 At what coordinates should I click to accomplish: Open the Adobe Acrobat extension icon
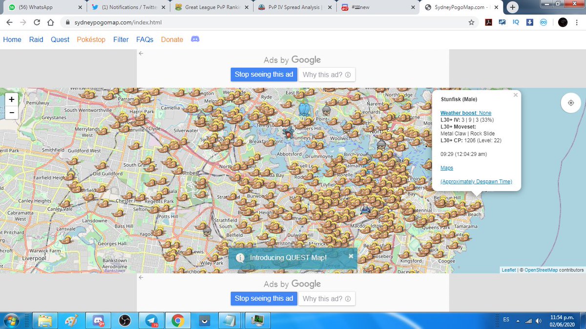point(488,22)
